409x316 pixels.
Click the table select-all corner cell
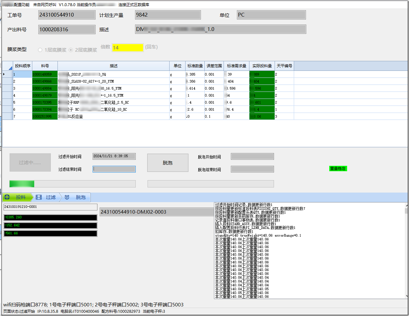click(8, 66)
